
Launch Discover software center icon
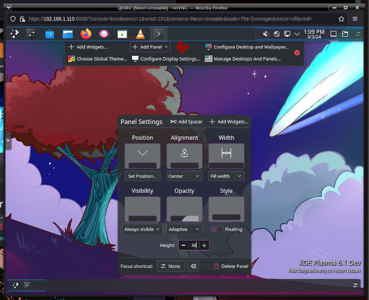coord(49,34)
